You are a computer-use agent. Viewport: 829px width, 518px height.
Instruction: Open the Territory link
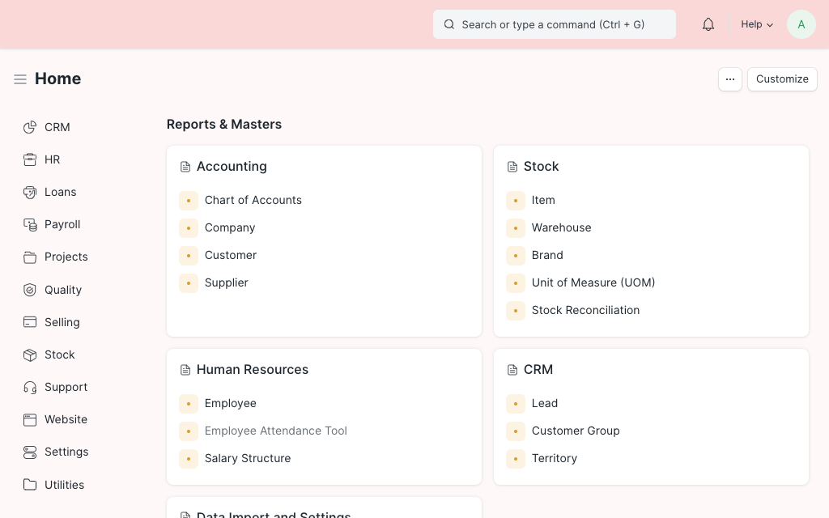pos(554,458)
